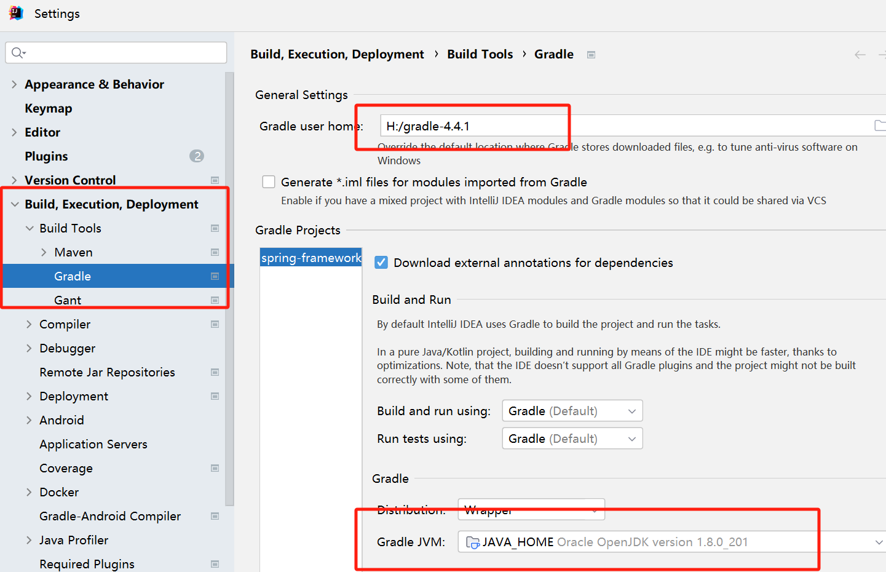Click the back navigation arrow

[x=860, y=55]
